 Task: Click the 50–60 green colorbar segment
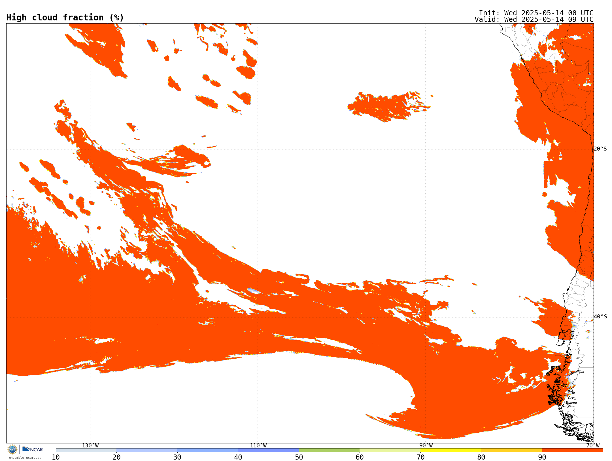(329, 450)
